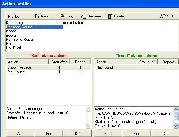Select the Mail Priority profile
179x137 pixels.
[x=15, y=48]
